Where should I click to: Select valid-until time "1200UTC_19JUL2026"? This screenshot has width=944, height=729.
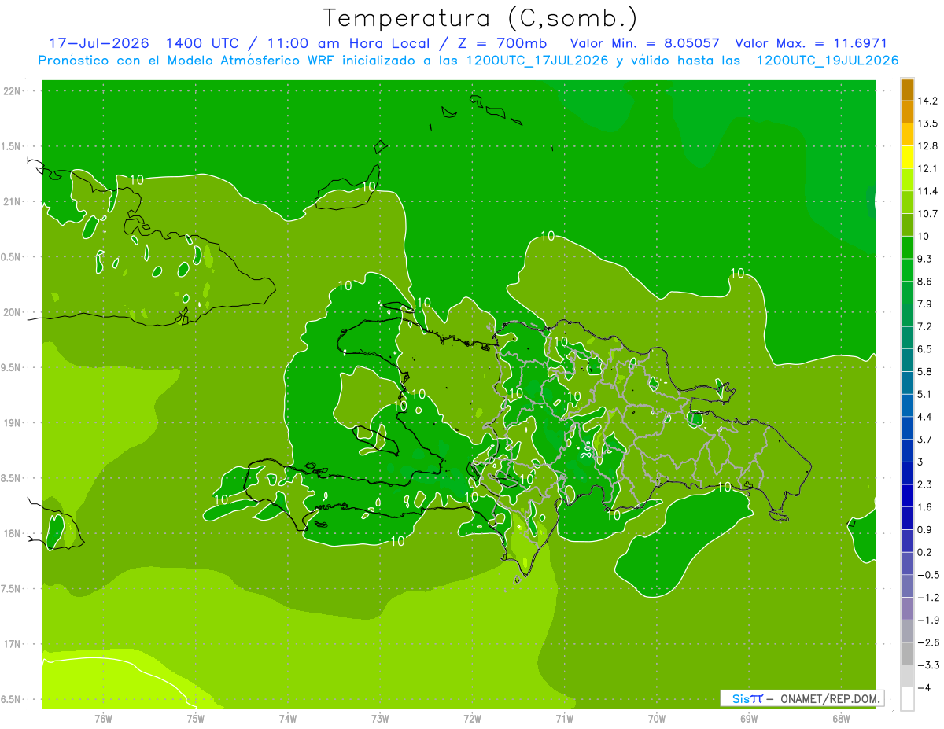[x=828, y=61]
